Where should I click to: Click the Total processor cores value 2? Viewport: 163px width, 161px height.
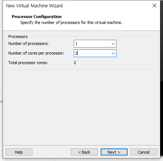click(x=75, y=63)
